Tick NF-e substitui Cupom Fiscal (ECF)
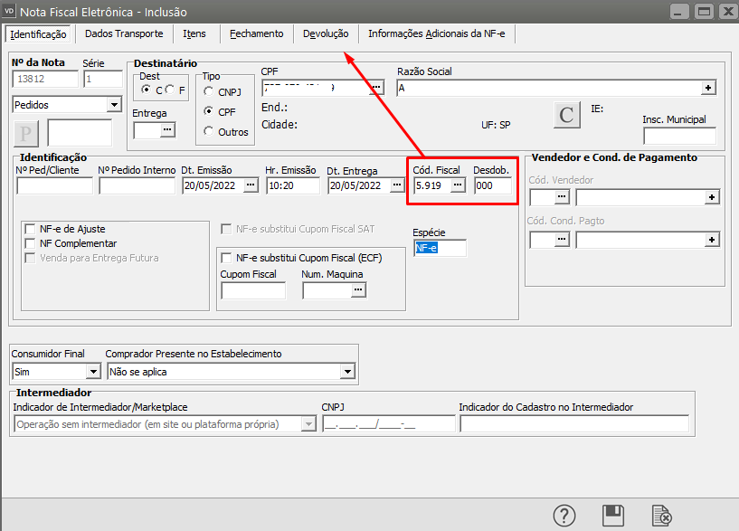739x531 pixels. point(227,258)
